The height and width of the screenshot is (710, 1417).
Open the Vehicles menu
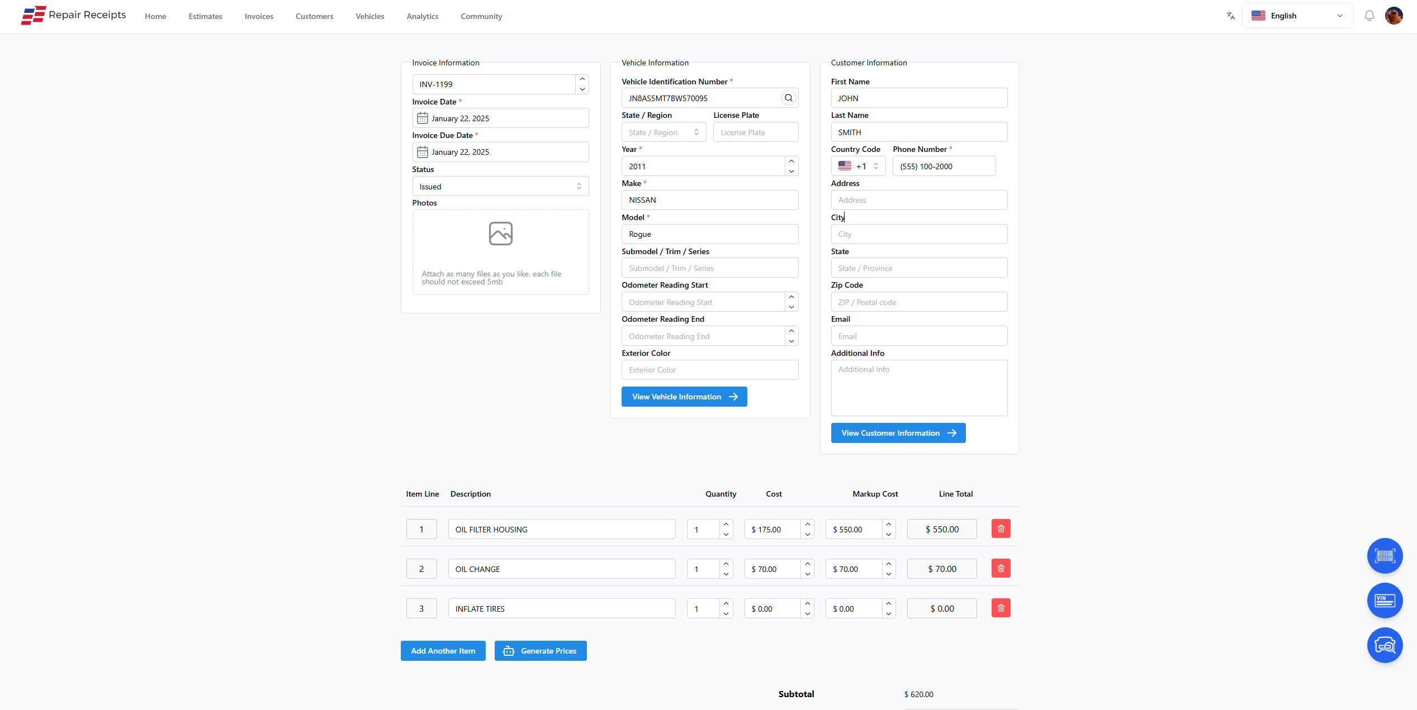(370, 16)
